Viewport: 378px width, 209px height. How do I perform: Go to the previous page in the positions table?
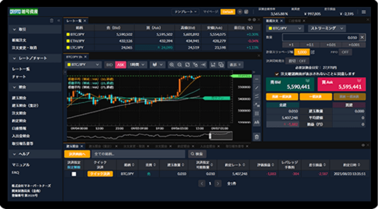click(202, 183)
